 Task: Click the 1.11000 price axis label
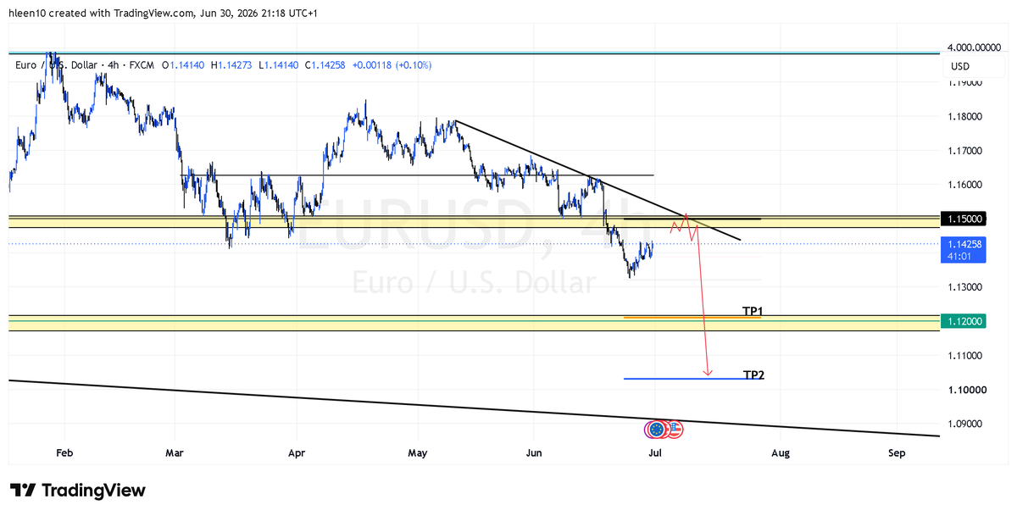[x=966, y=356]
